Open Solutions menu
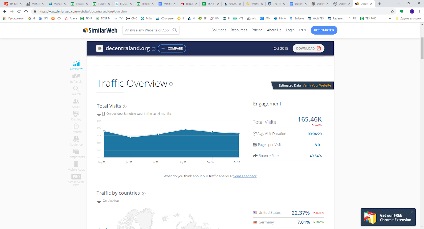The image size is (424, 229). [x=219, y=30]
